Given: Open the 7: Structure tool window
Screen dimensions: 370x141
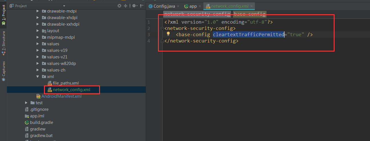Looking at the screenshot, I should click(3, 43).
